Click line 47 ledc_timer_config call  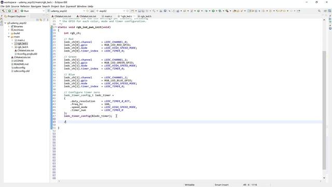tap(88, 116)
